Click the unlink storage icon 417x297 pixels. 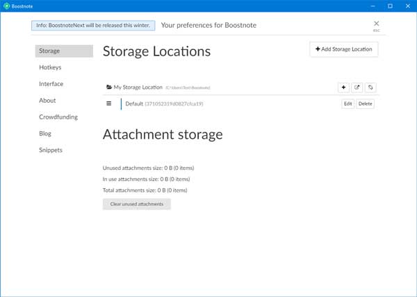pos(371,87)
